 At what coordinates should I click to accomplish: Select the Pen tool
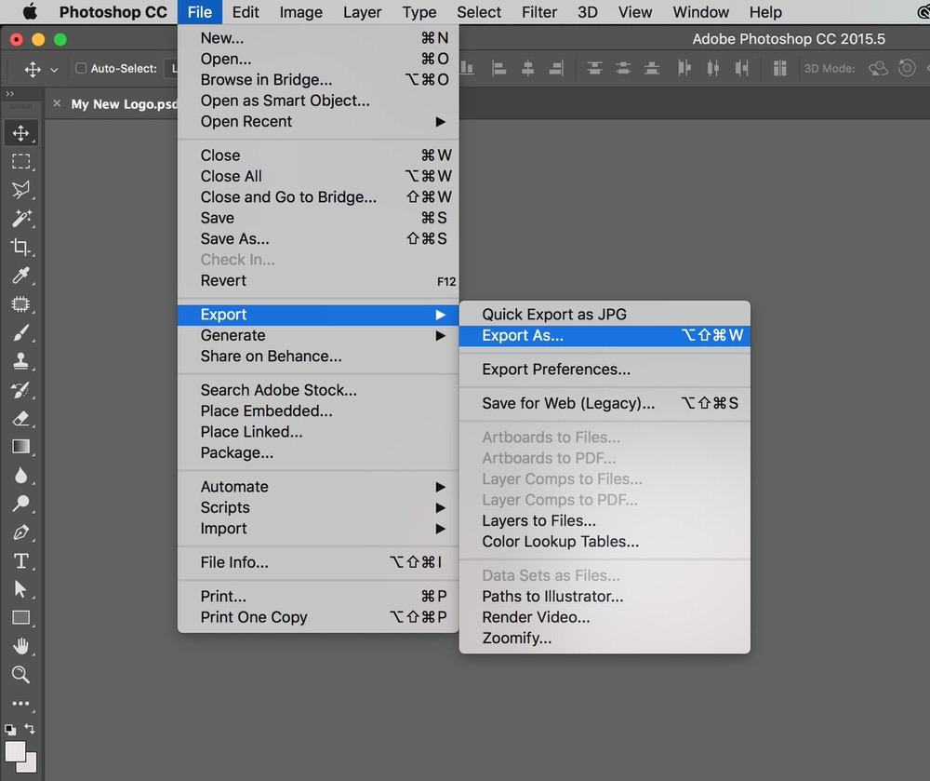[20, 532]
